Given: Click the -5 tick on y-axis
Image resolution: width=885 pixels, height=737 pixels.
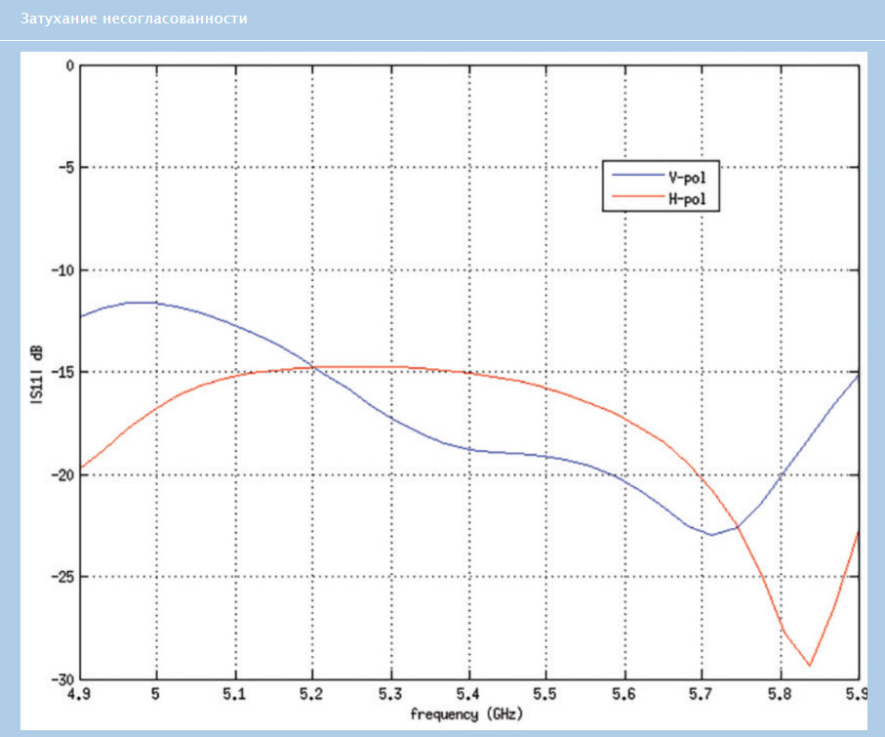Looking at the screenshot, I should pyautogui.click(x=64, y=168).
